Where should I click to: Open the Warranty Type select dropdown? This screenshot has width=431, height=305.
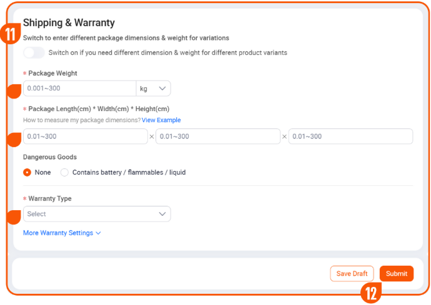click(x=97, y=214)
